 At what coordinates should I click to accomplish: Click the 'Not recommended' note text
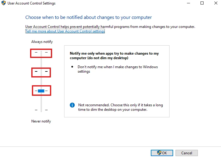pos(120,107)
